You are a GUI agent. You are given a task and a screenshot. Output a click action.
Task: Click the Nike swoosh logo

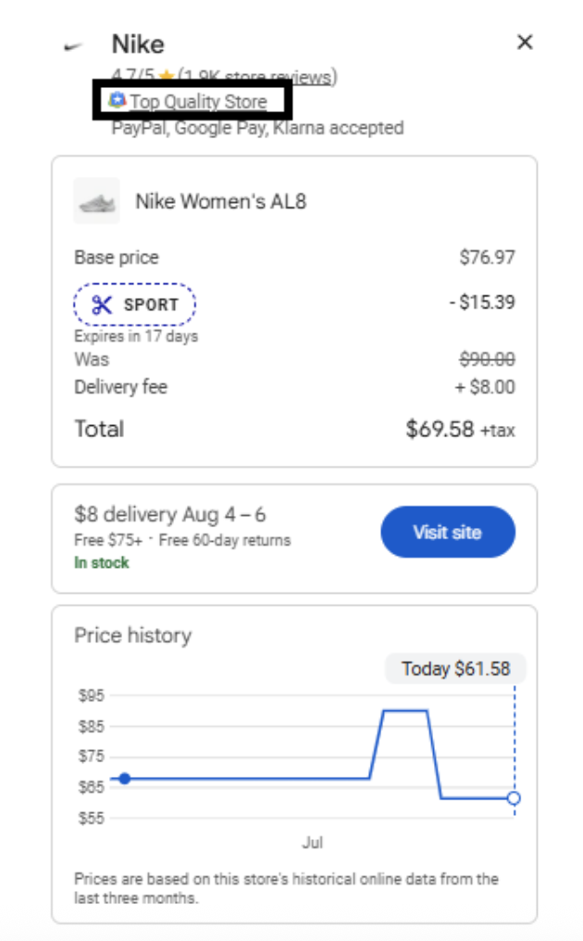(x=74, y=47)
